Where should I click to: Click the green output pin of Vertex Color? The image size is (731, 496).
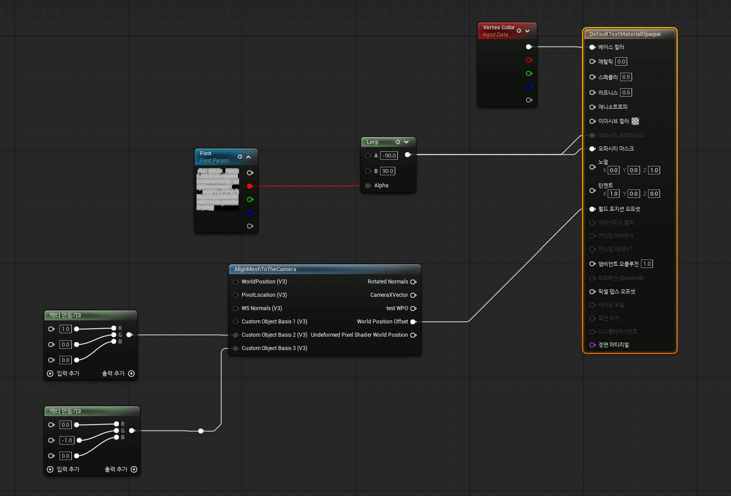point(529,74)
